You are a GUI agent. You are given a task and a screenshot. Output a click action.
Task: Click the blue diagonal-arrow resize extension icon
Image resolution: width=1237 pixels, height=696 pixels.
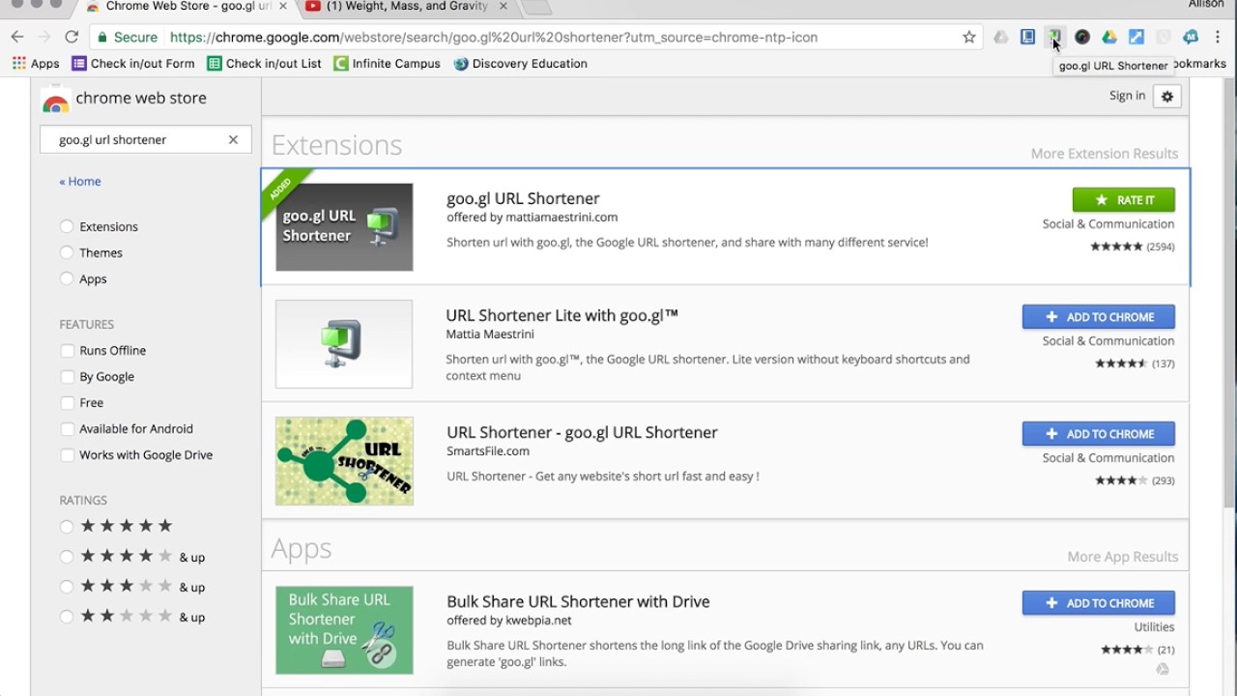tap(1136, 37)
